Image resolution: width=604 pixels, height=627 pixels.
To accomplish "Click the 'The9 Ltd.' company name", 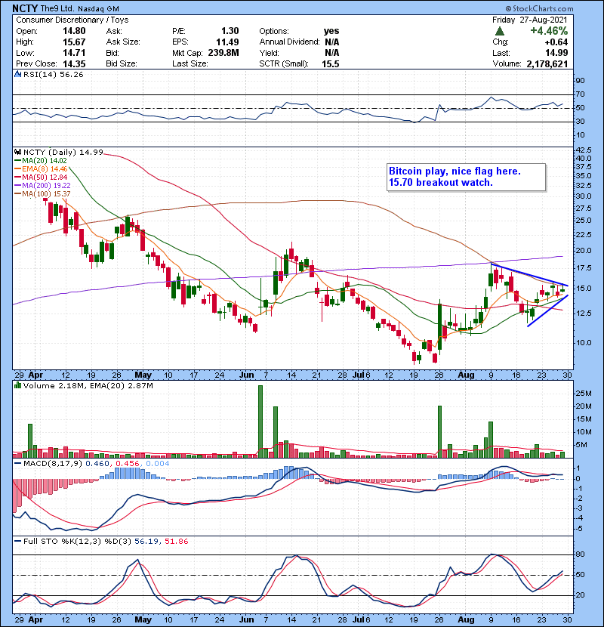I will tap(58, 8).
